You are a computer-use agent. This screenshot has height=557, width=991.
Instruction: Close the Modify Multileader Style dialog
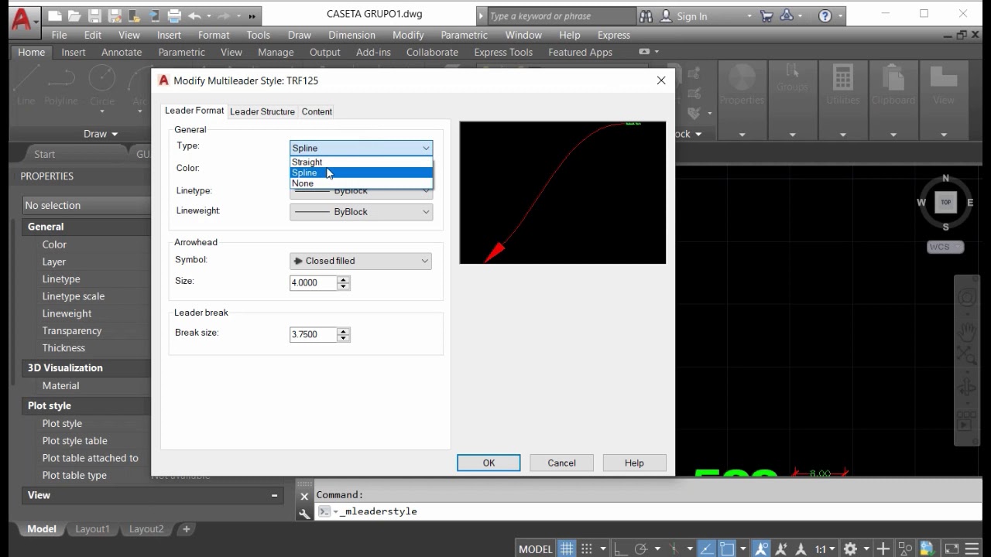click(x=661, y=80)
